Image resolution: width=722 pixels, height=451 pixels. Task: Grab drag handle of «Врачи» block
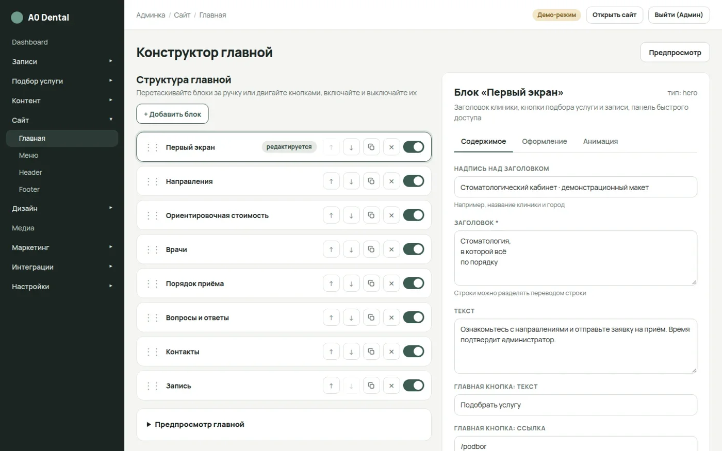coord(152,249)
